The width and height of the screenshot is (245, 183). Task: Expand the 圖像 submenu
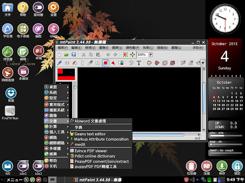click(57, 116)
